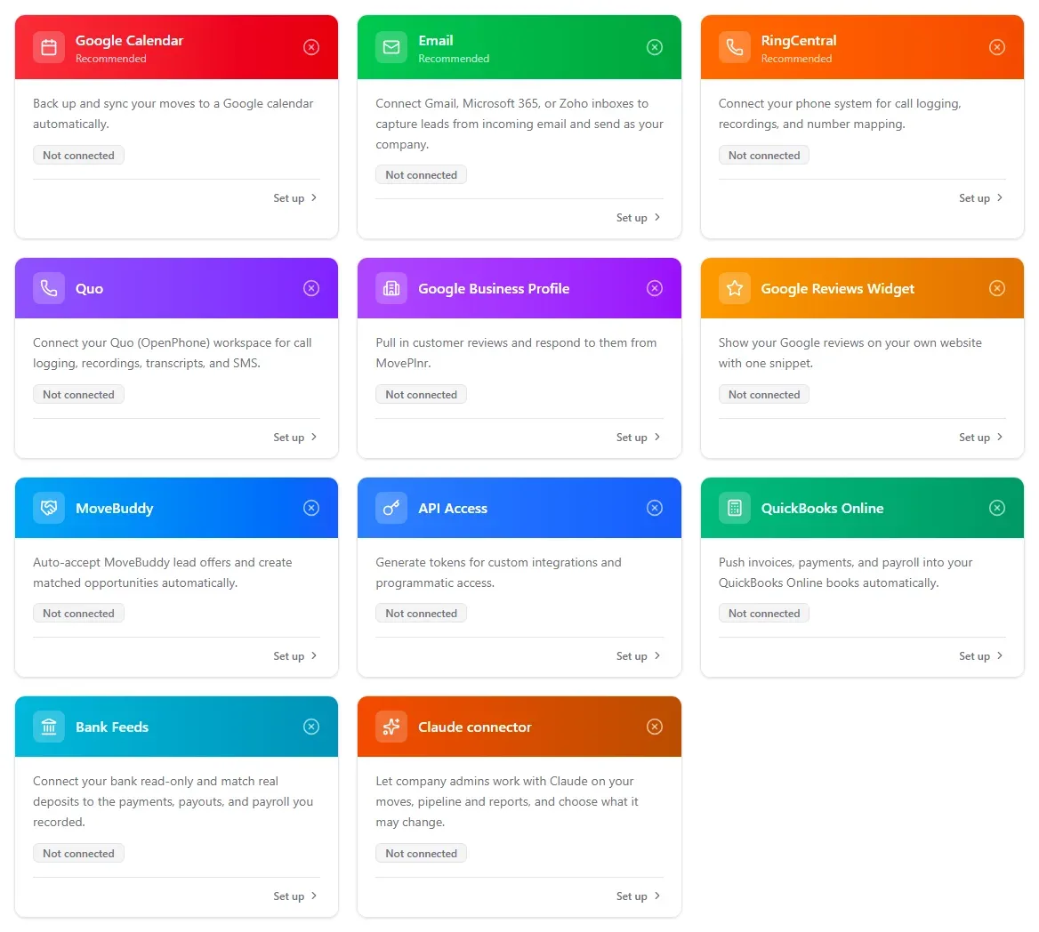Click Not connected badge under Claude connector

422,854
